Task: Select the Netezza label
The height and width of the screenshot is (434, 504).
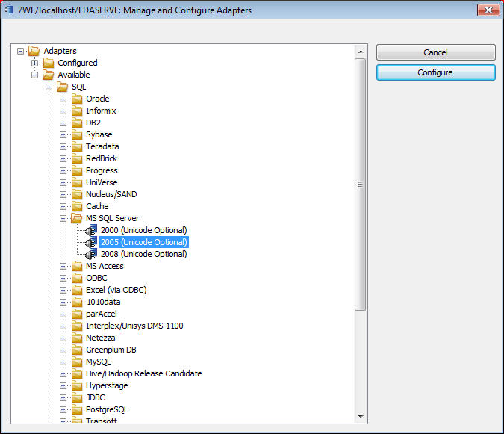Action: pos(100,338)
